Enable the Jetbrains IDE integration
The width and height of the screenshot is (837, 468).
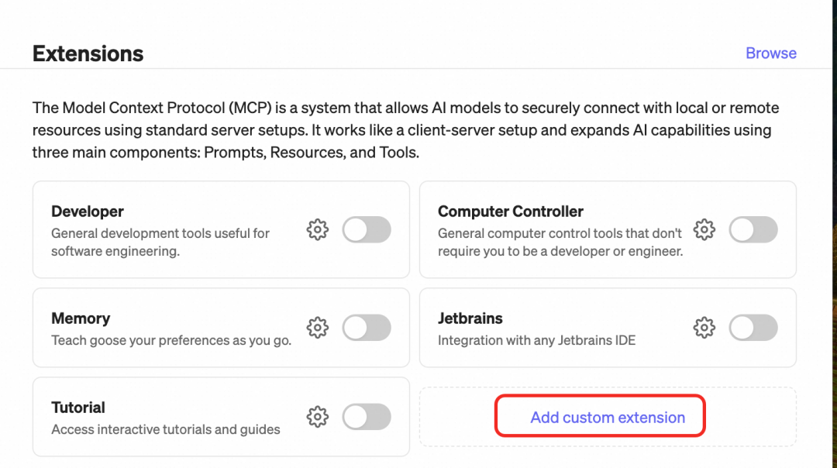coord(753,327)
